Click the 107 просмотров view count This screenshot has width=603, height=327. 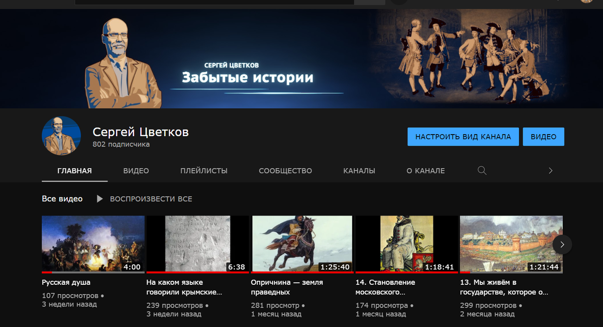coord(70,296)
